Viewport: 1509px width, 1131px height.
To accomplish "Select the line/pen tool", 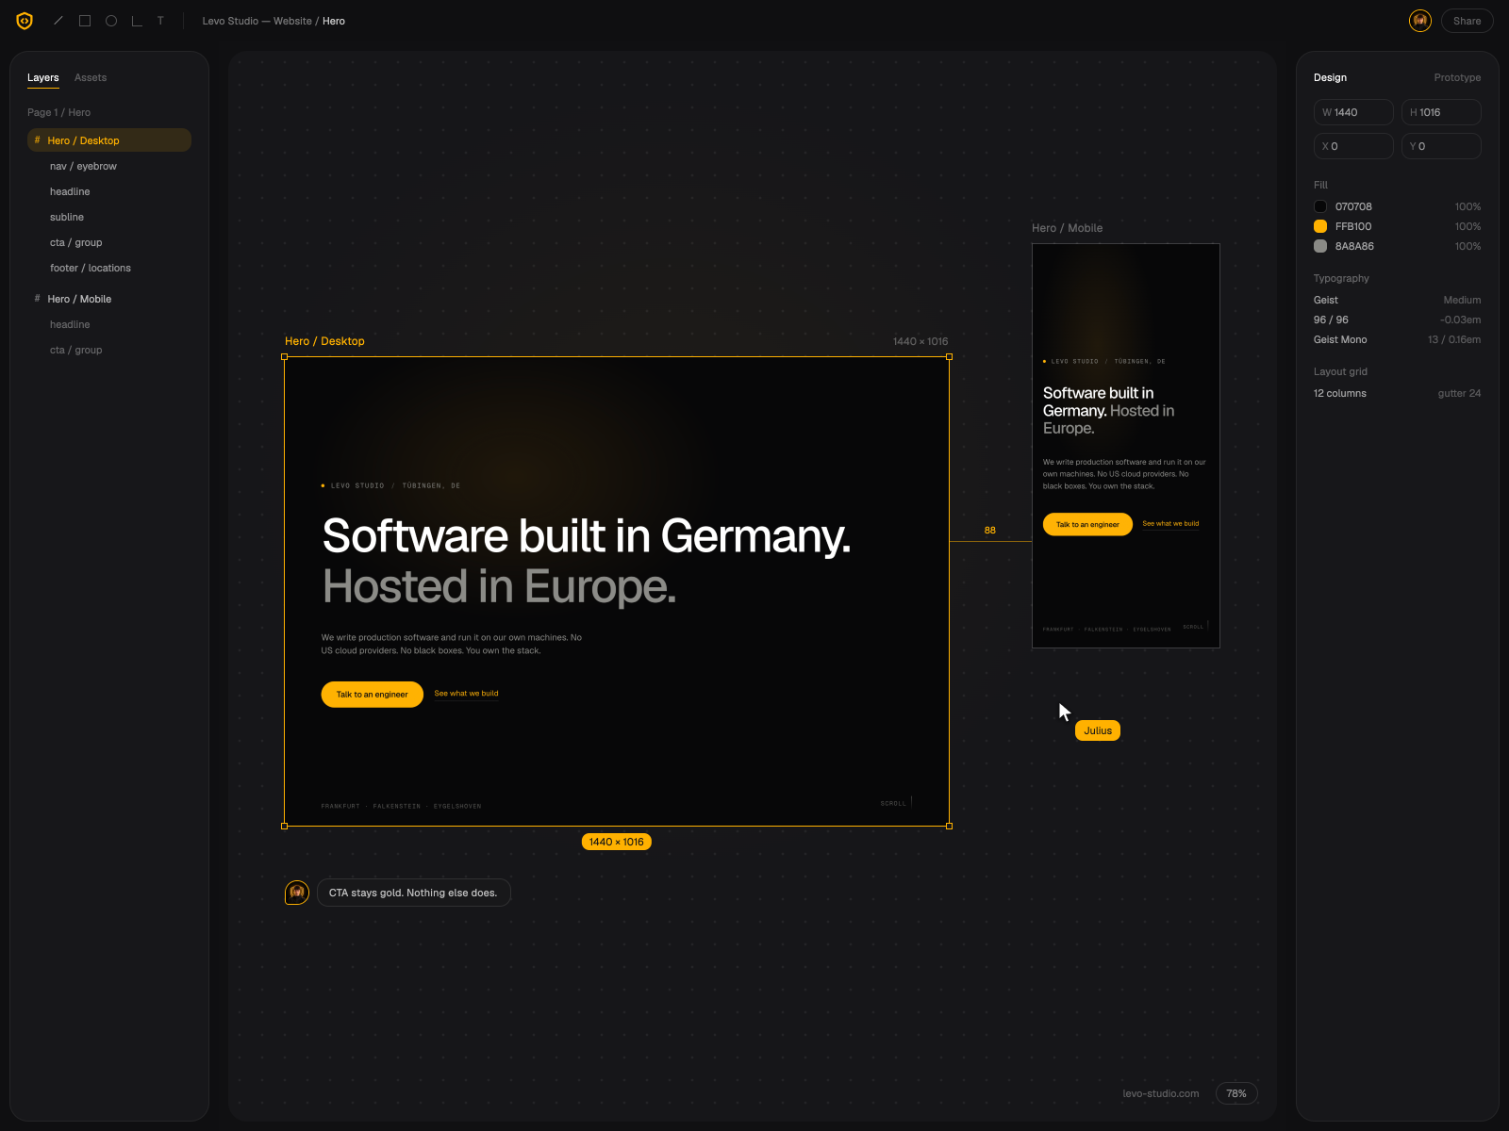I will click(x=58, y=21).
